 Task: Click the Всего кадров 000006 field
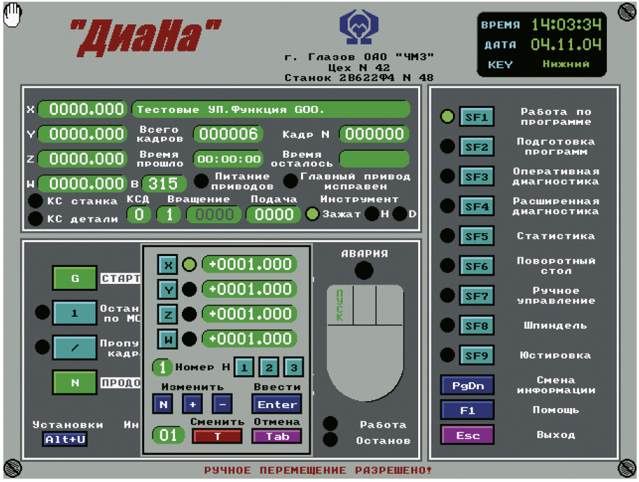[229, 134]
